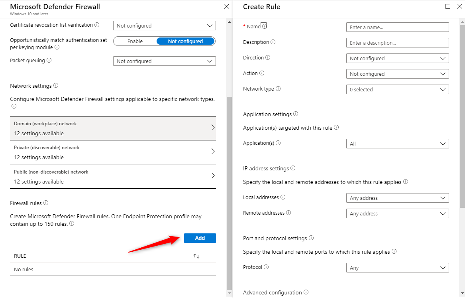This screenshot has width=465, height=298.
Task: Click the RULE column header
Action: click(20, 256)
